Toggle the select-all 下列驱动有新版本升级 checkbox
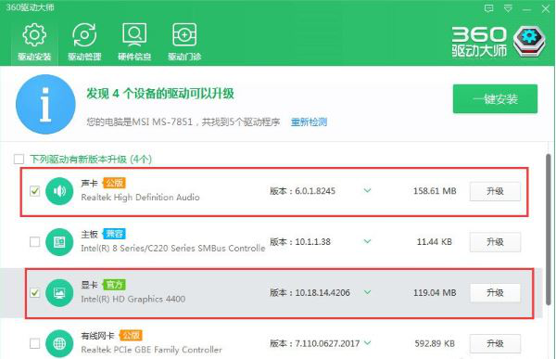Image resolution: width=556 pixels, height=359 pixels. point(19,159)
